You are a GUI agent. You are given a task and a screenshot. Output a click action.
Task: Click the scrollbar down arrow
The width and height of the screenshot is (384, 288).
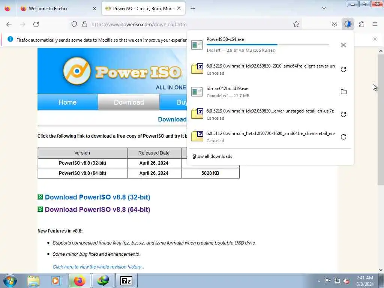point(381,270)
